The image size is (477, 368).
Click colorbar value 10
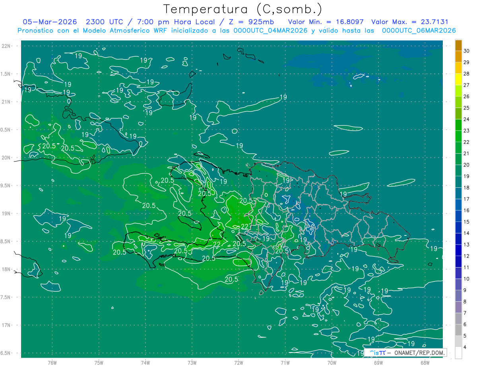coord(467,279)
